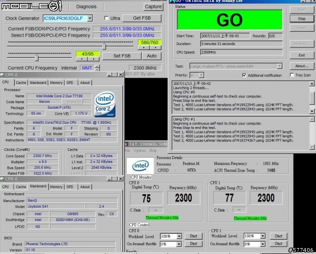Enable the Tray Icon checkbox
This screenshot has width=316, height=254.
click(292, 75)
